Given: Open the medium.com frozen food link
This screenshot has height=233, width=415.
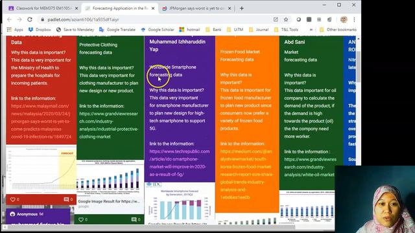Looking at the screenshot, I should [x=246, y=174].
